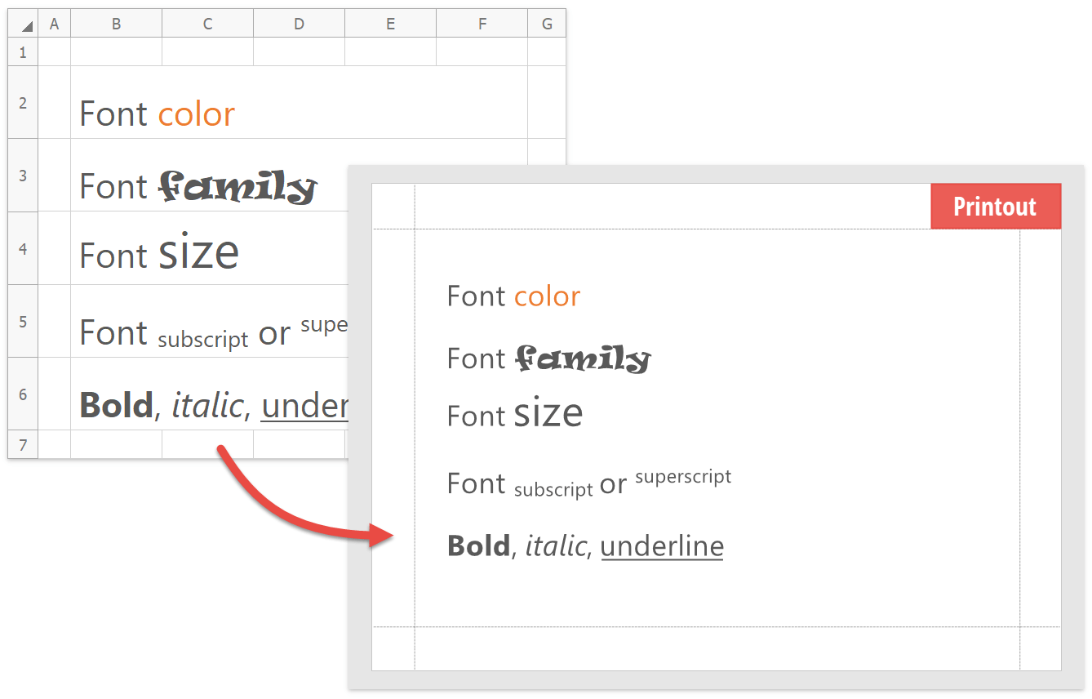The height and width of the screenshot is (699, 1092).
Task: Select column A header
Action: [55, 24]
